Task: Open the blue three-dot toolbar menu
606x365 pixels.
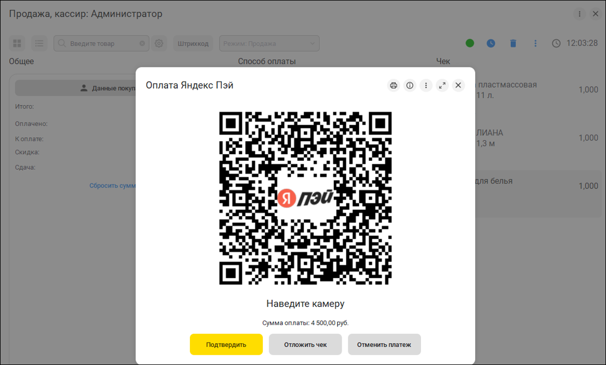Action: click(535, 43)
